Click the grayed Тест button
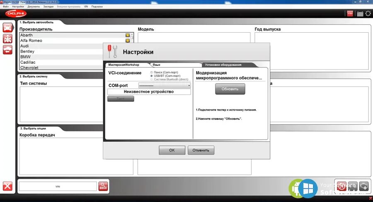The image size is (373, 202). (121, 99)
